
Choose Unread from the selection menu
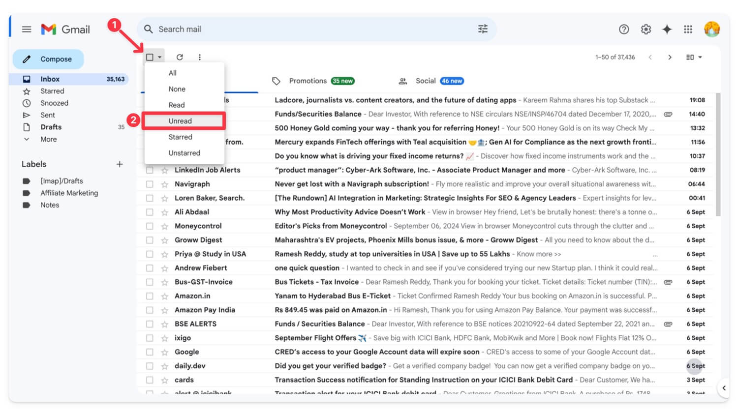click(x=180, y=121)
